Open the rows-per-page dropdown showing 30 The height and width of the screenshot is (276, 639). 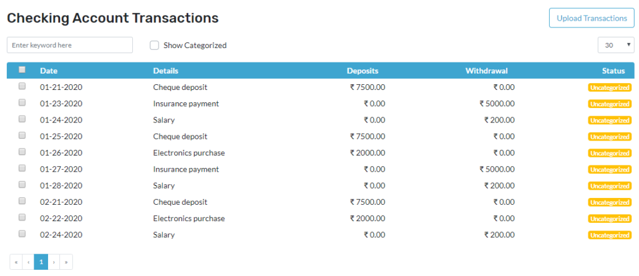[616, 45]
